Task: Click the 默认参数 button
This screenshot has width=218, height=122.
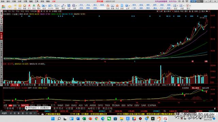Action: [196, 88]
